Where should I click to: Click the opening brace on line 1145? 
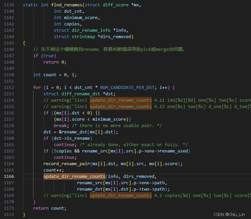click(24, 43)
